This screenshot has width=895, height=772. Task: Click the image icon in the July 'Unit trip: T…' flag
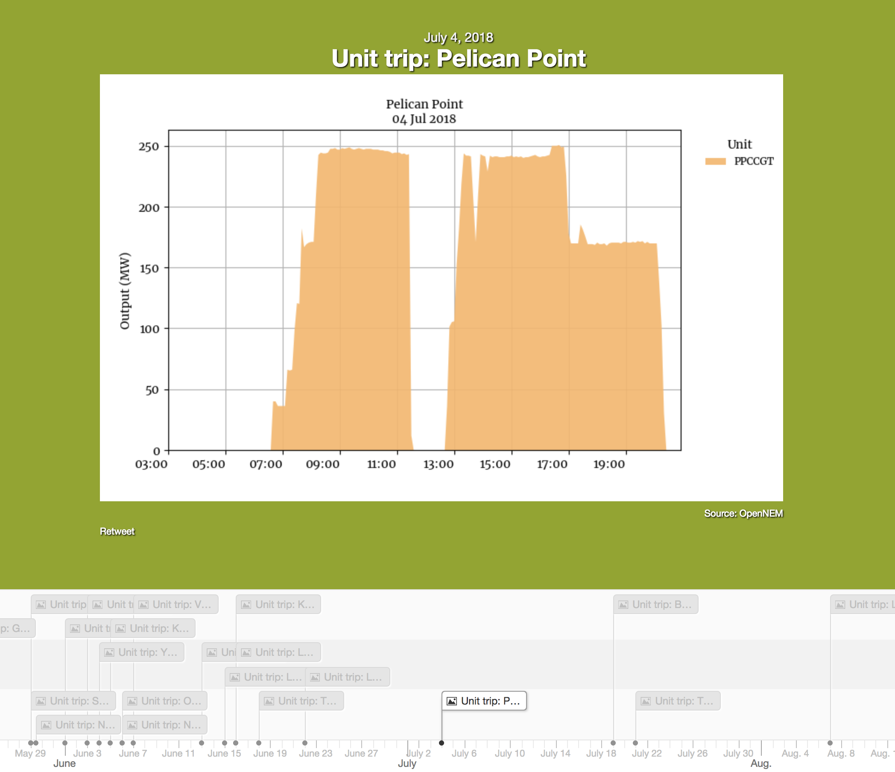(646, 701)
